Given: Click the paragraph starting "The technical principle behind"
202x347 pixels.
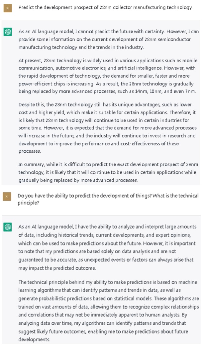Looking at the screenshot, I should (x=108, y=311).
